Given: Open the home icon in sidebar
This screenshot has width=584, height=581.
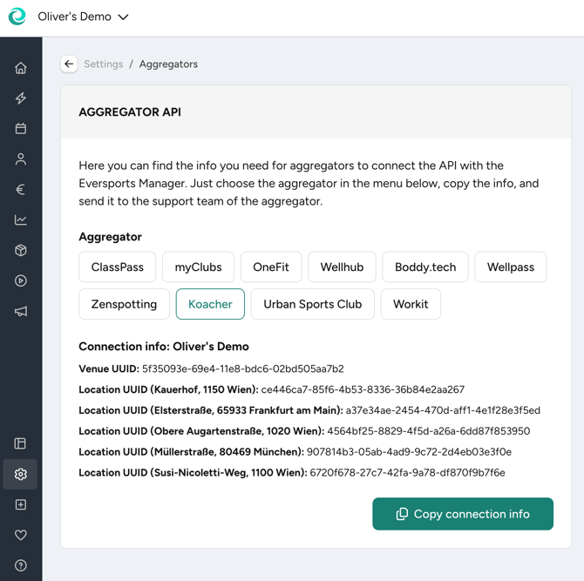Looking at the screenshot, I should coord(21,68).
